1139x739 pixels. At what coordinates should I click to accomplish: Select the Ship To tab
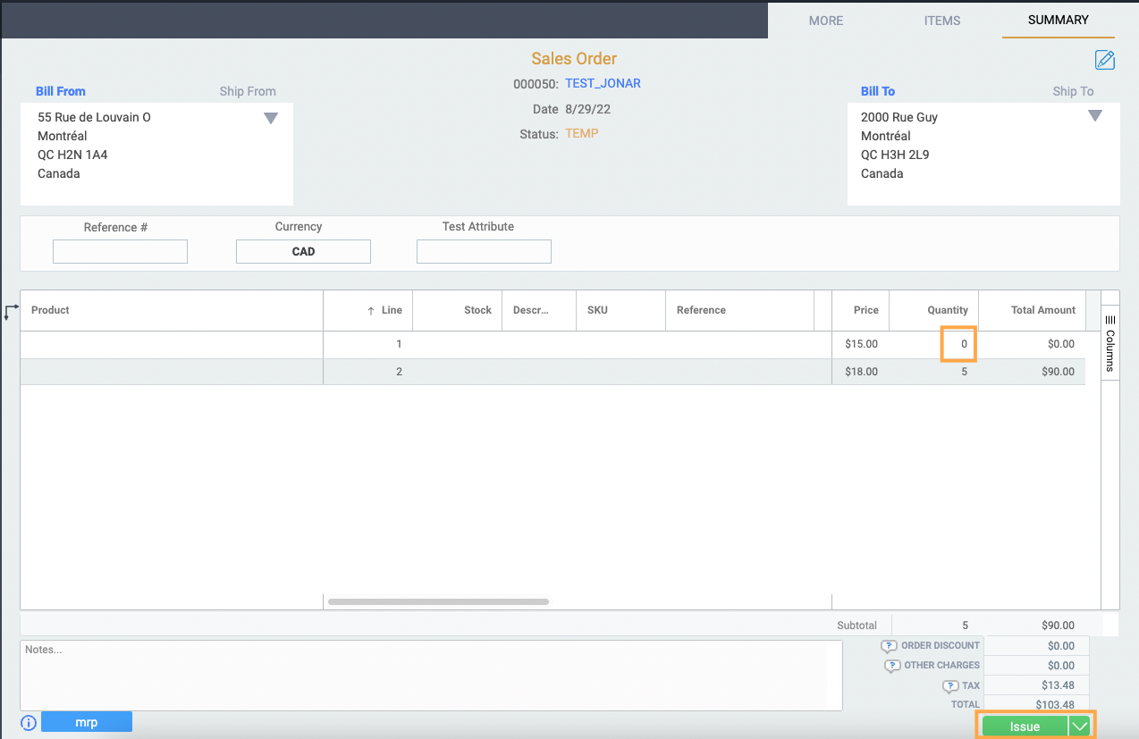1073,91
